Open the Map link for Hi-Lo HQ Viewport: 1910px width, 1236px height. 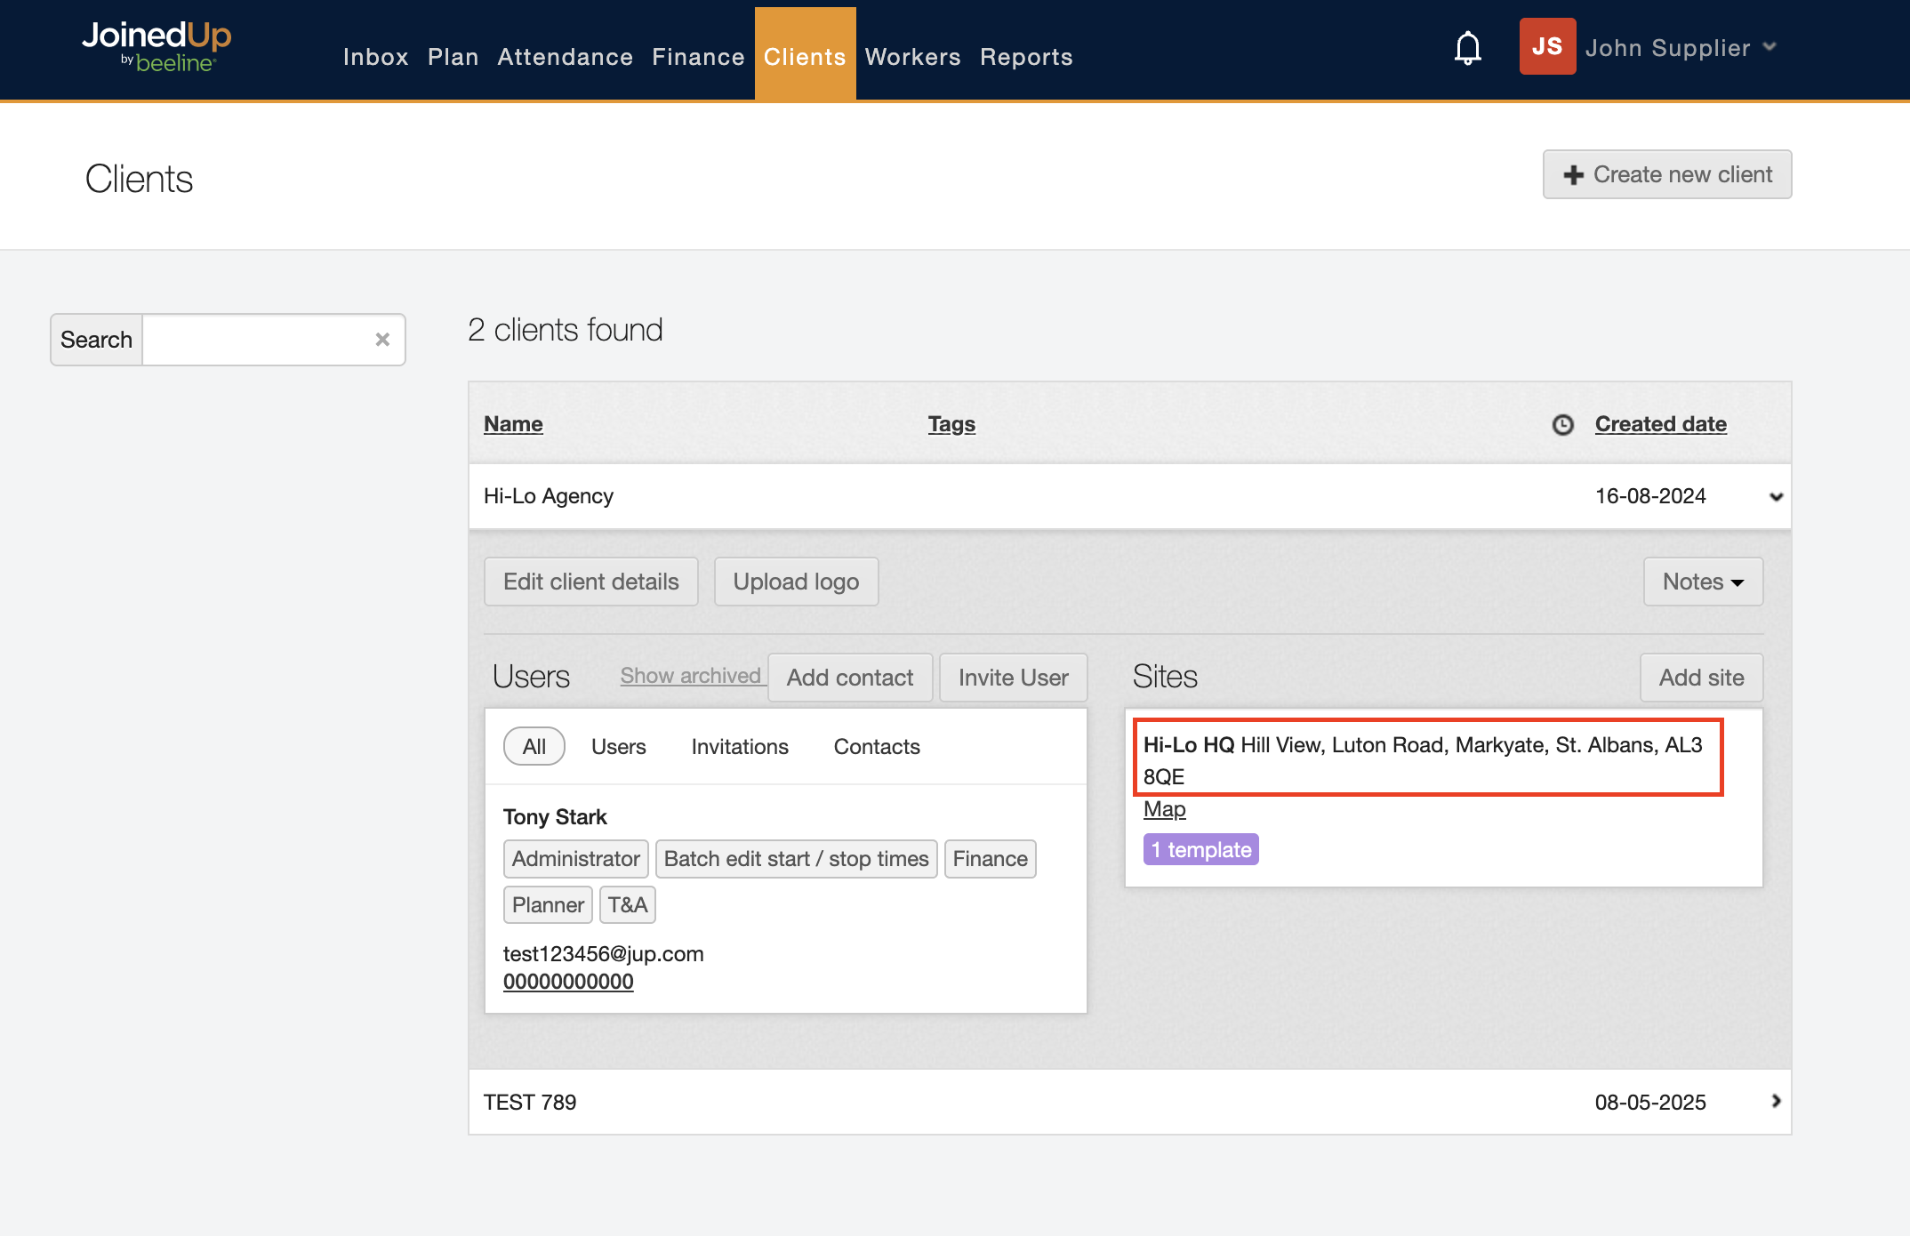coord(1164,809)
